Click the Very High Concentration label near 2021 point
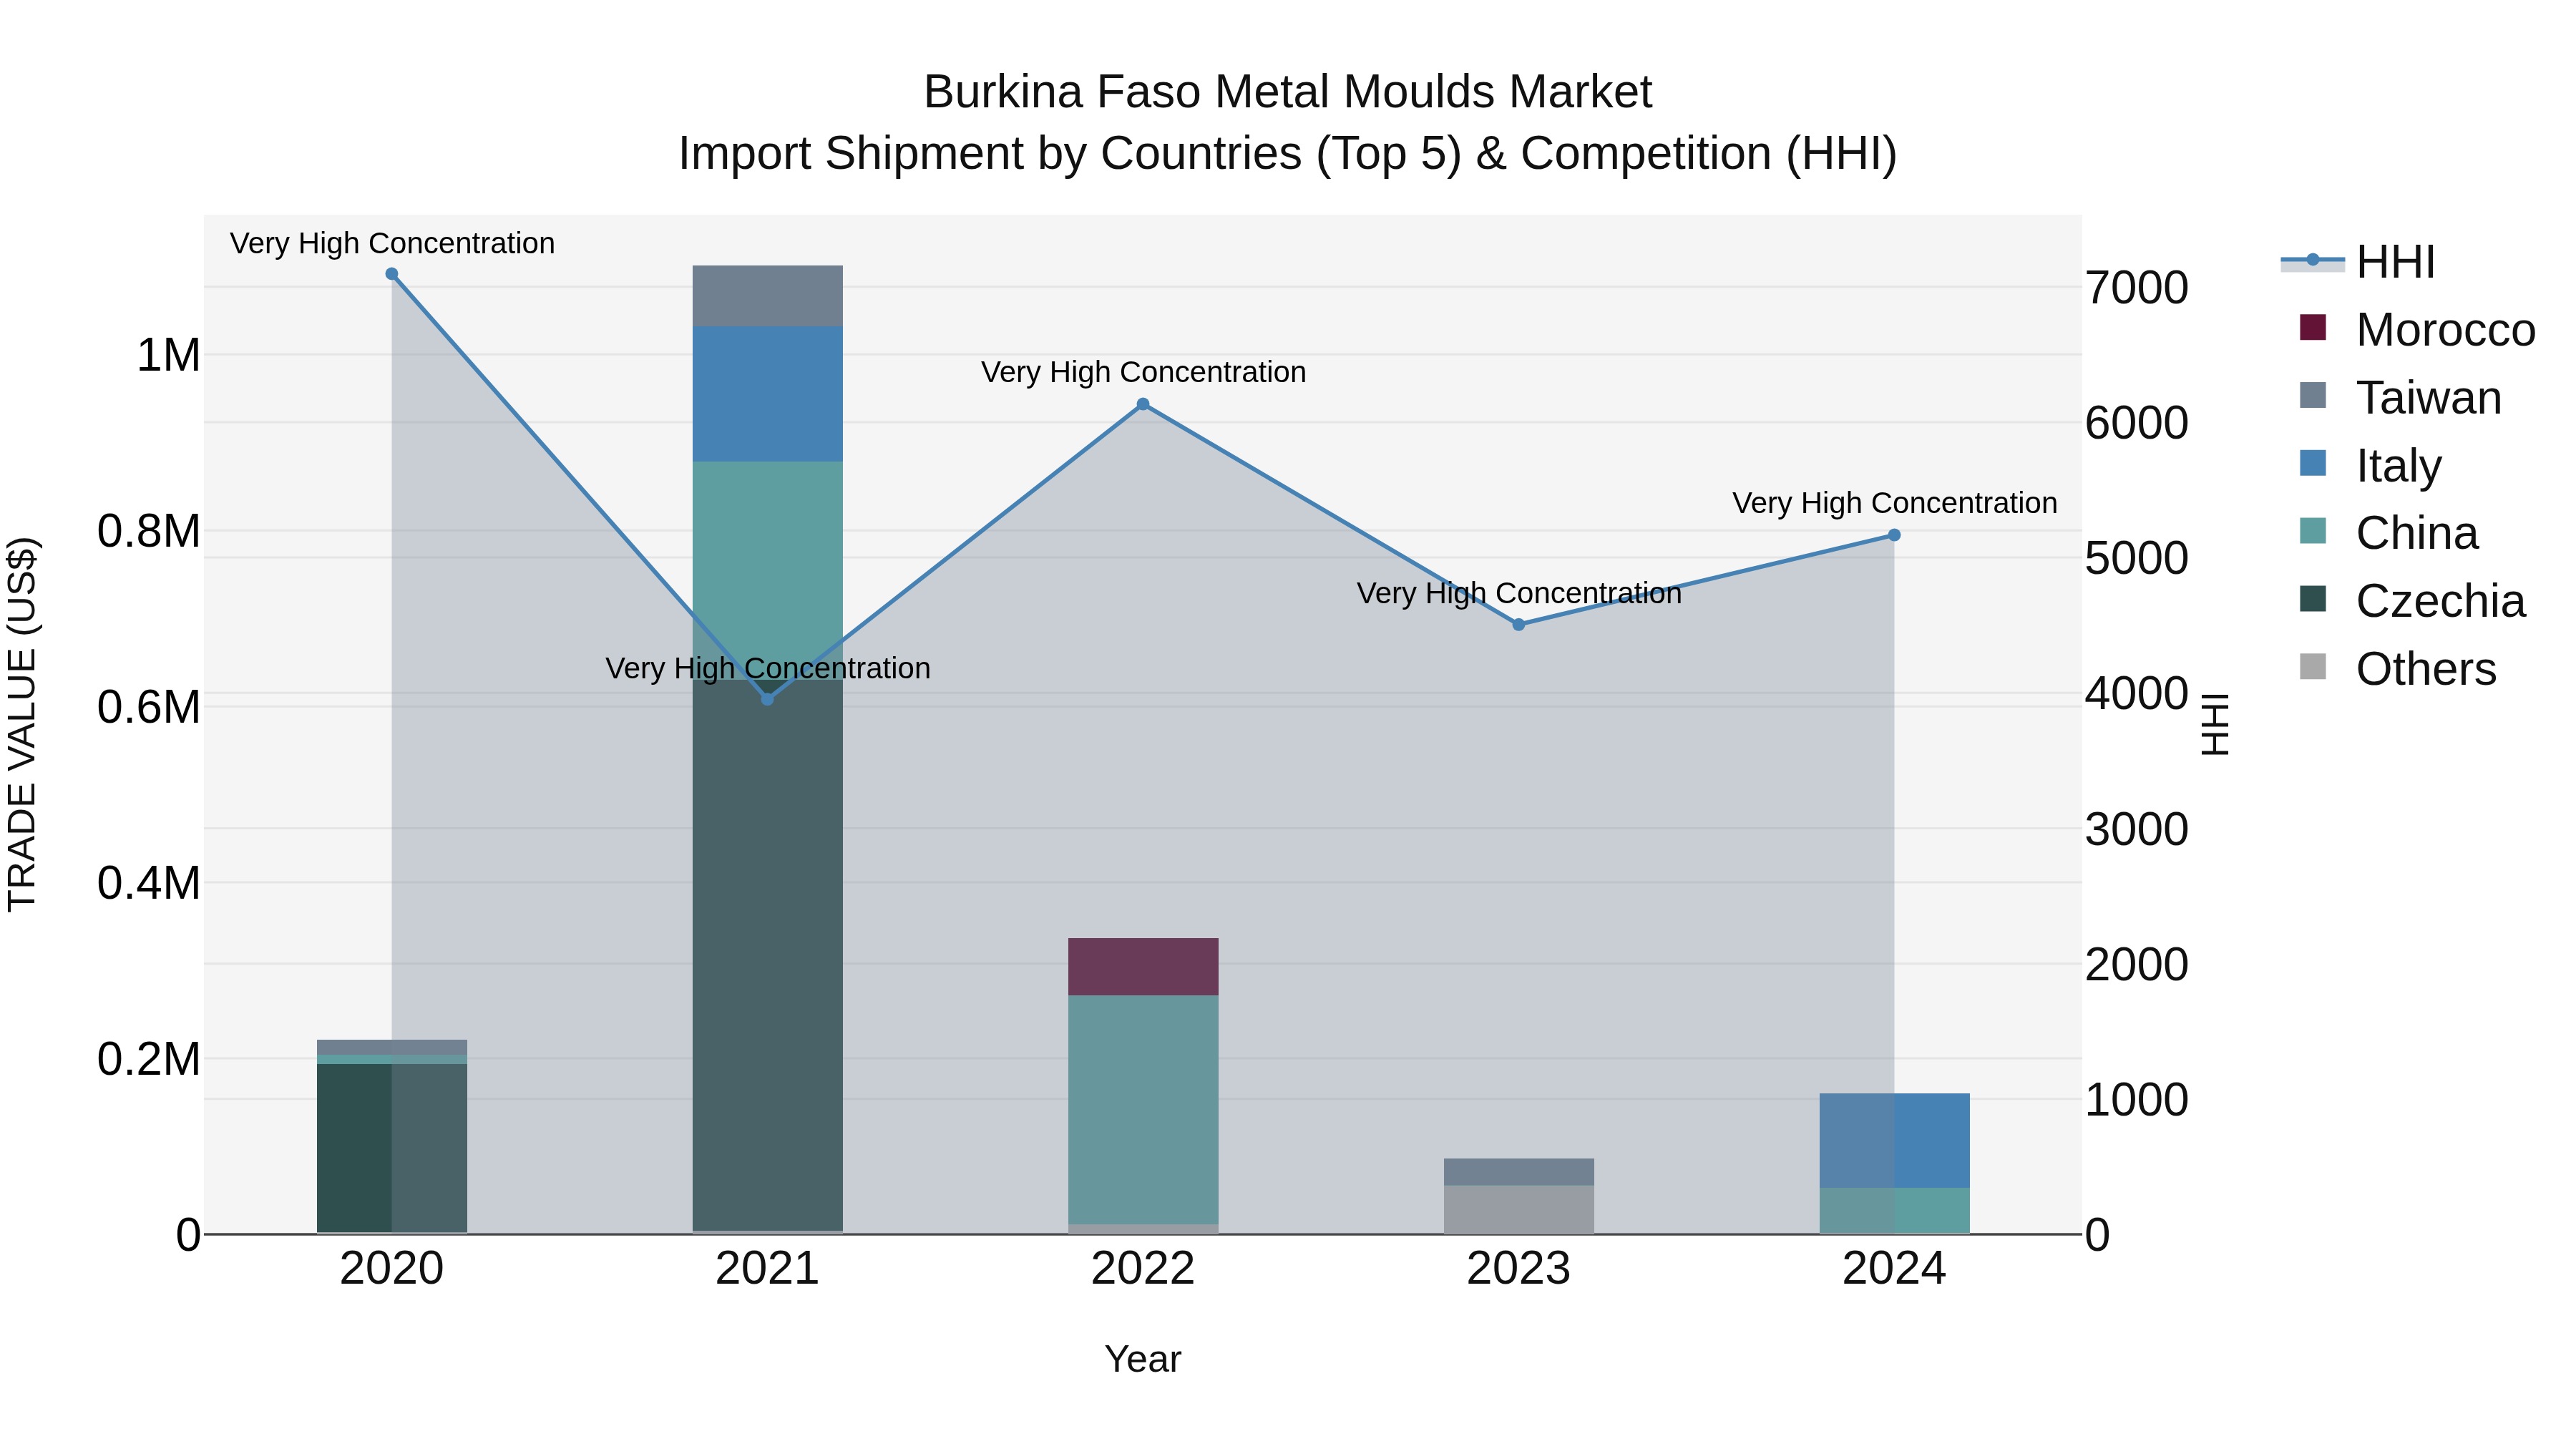 pyautogui.click(x=768, y=668)
